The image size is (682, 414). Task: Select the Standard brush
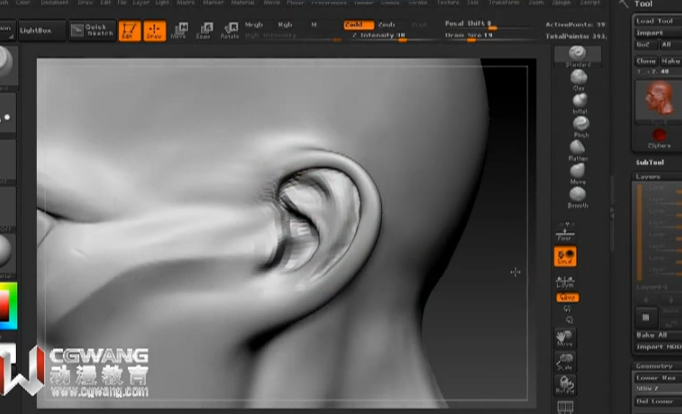click(578, 56)
